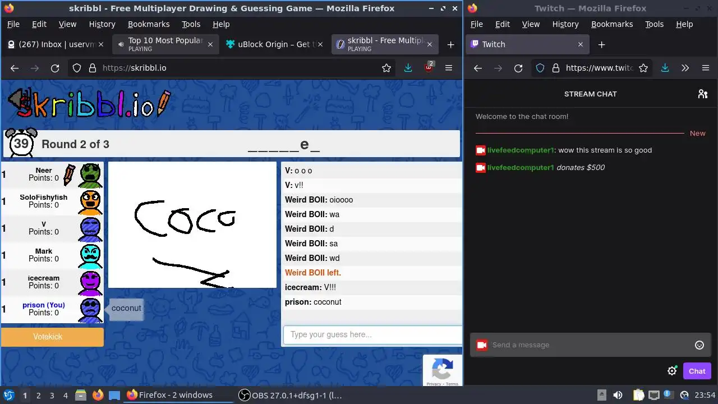Click the show desktop taskbar icon

click(114, 395)
